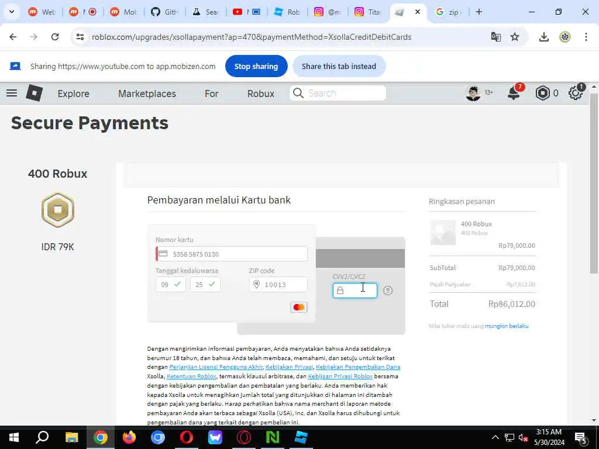
Task: Go to Roblox home logo
Action: point(34,93)
